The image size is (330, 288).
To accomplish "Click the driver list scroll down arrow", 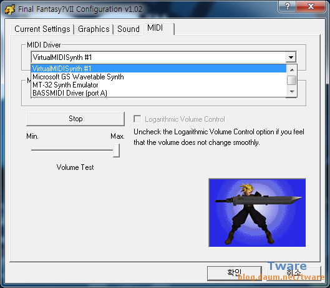I will 292,92.
